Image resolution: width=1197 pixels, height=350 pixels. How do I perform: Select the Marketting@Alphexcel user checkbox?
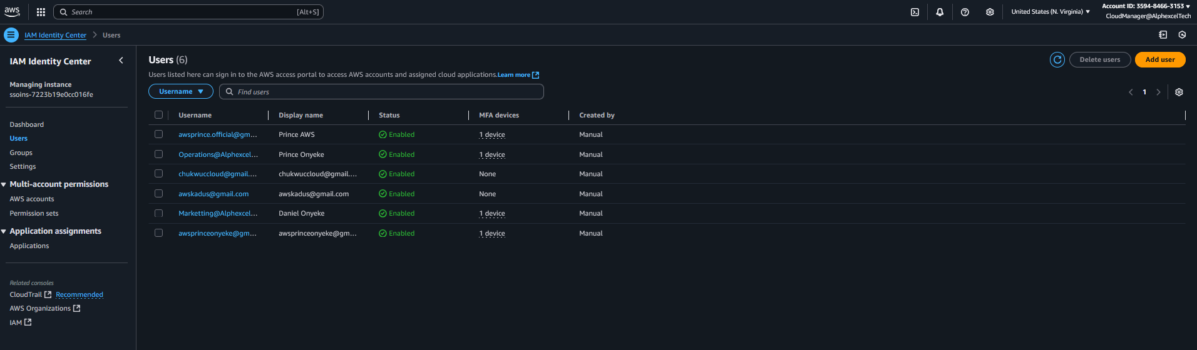point(158,213)
